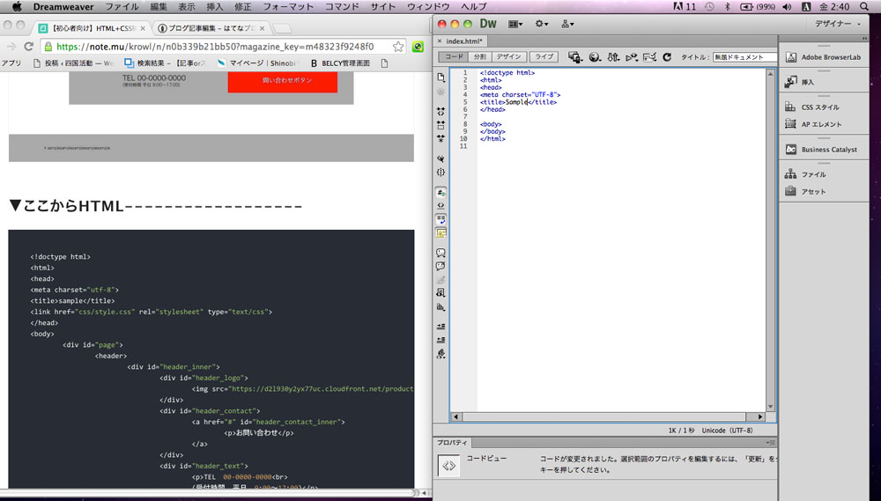The width and height of the screenshot is (881, 501).
Task: Click the Refresh Design View icon
Action: (667, 56)
